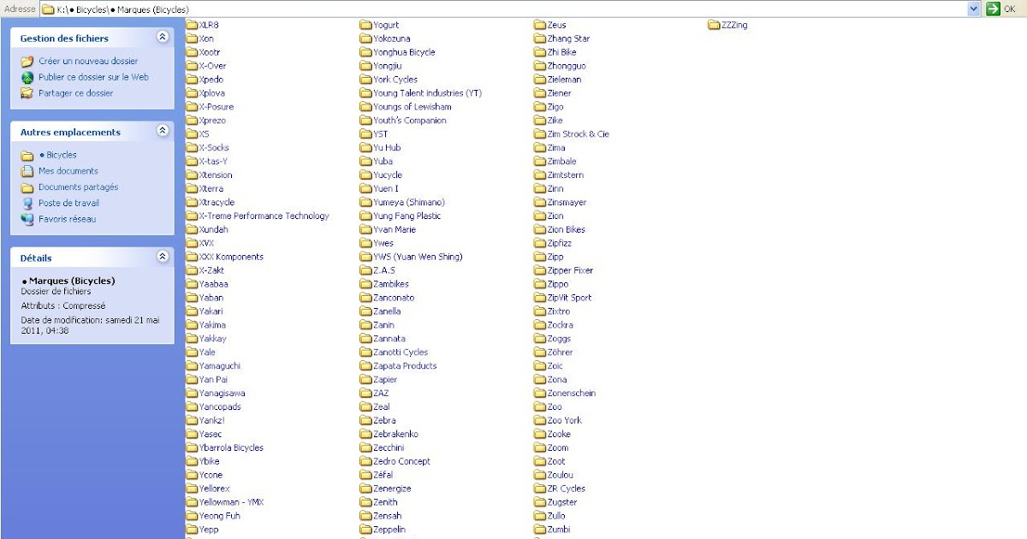
Task: Click the Xtracycle folder icon
Action: coord(192,203)
